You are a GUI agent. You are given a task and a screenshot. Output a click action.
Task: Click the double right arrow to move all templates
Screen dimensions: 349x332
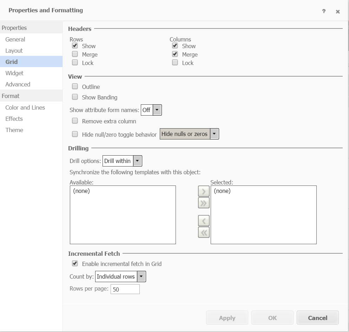point(203,203)
